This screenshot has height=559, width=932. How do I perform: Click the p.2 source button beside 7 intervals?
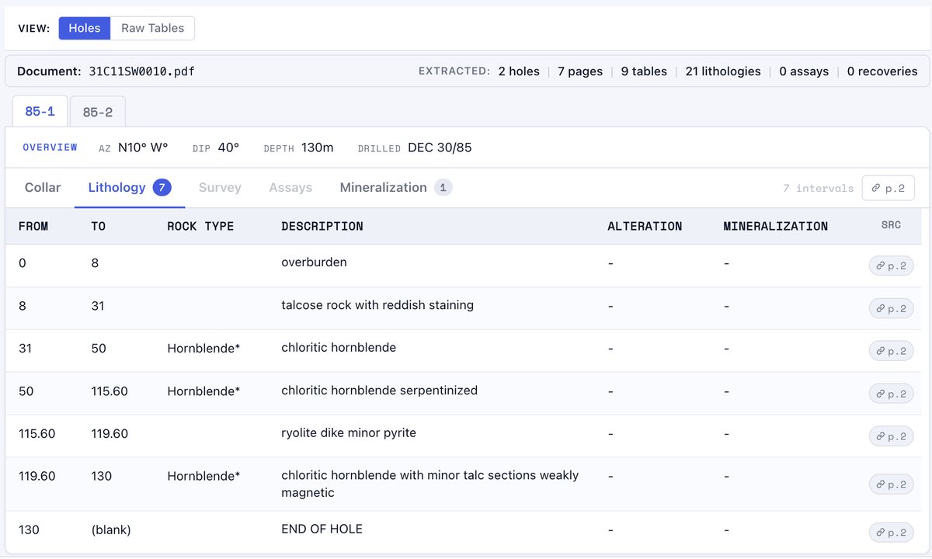point(888,188)
